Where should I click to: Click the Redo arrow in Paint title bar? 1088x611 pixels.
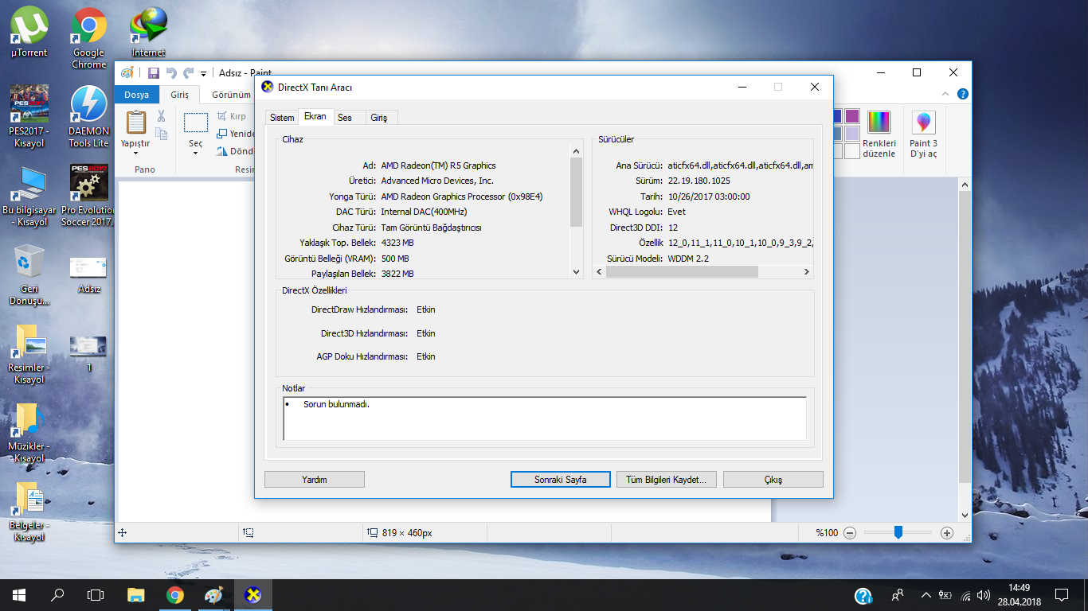click(x=189, y=73)
